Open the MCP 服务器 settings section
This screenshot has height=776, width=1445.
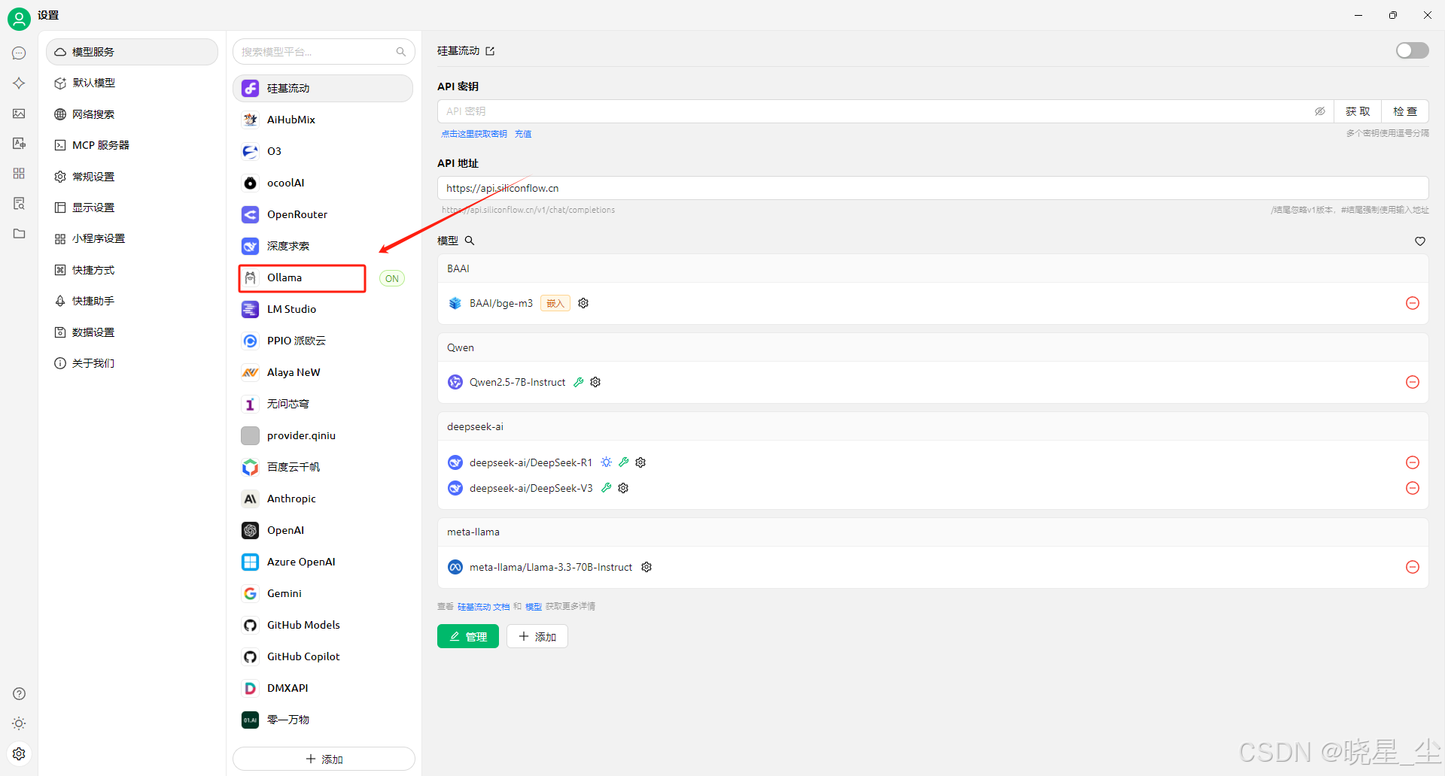132,145
